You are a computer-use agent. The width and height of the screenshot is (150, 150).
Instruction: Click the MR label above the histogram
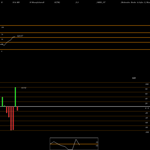[134, 78]
